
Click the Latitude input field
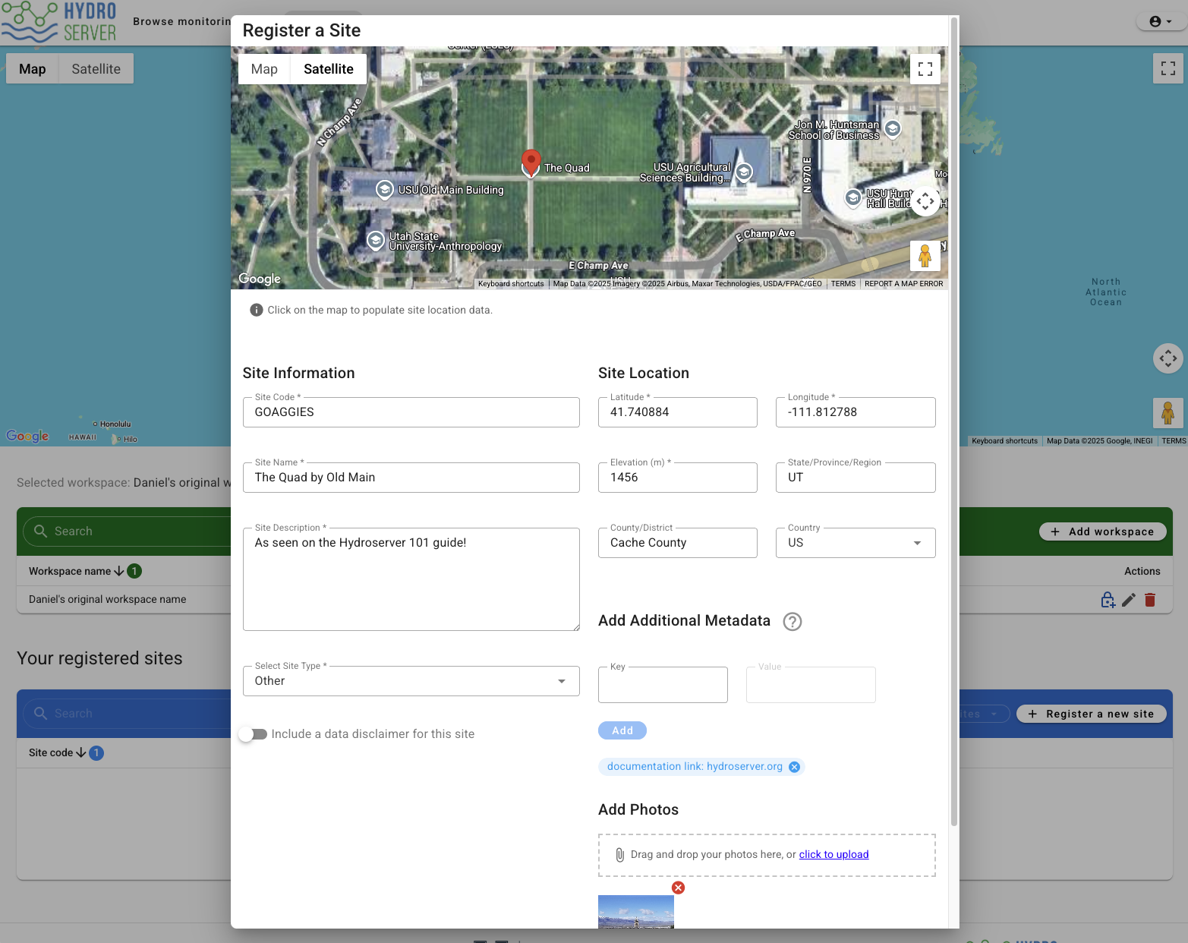[678, 412]
